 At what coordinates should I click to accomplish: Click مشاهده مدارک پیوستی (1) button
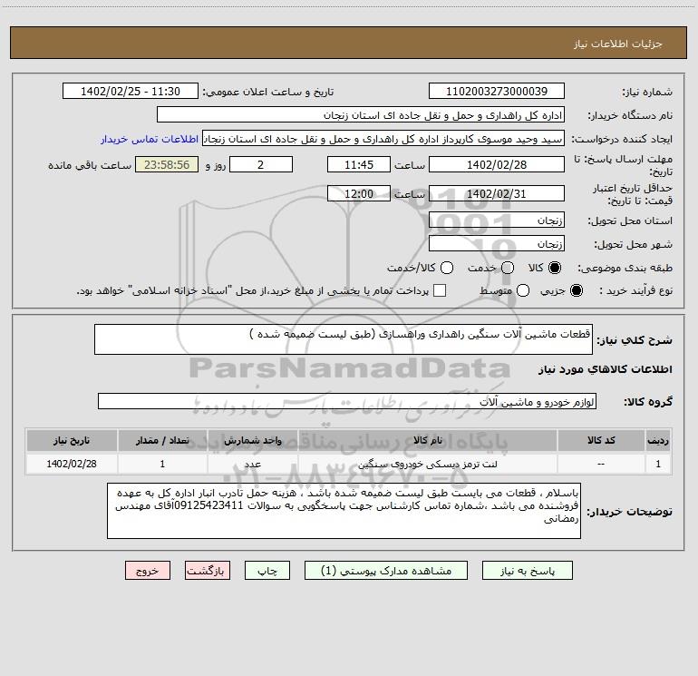tap(386, 571)
